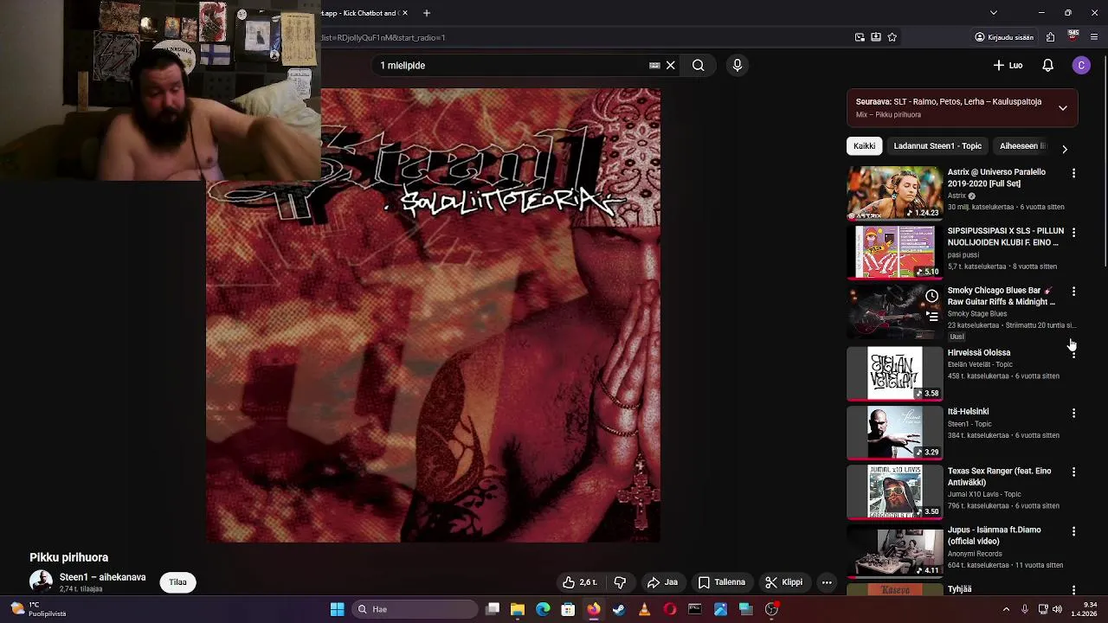This screenshot has height=623, width=1108.
Task: Open the browser tab list chevron
Action: (993, 13)
